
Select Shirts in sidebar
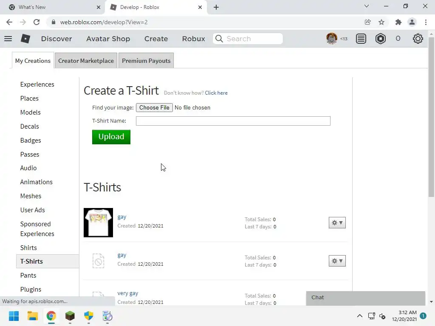pos(28,247)
